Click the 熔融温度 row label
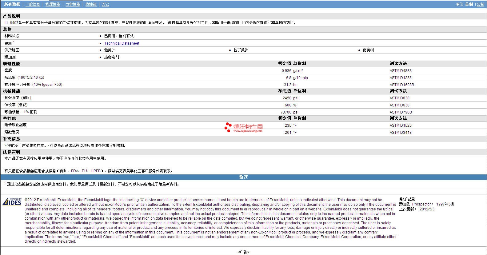The height and width of the screenshot is (255, 487). click(12, 132)
